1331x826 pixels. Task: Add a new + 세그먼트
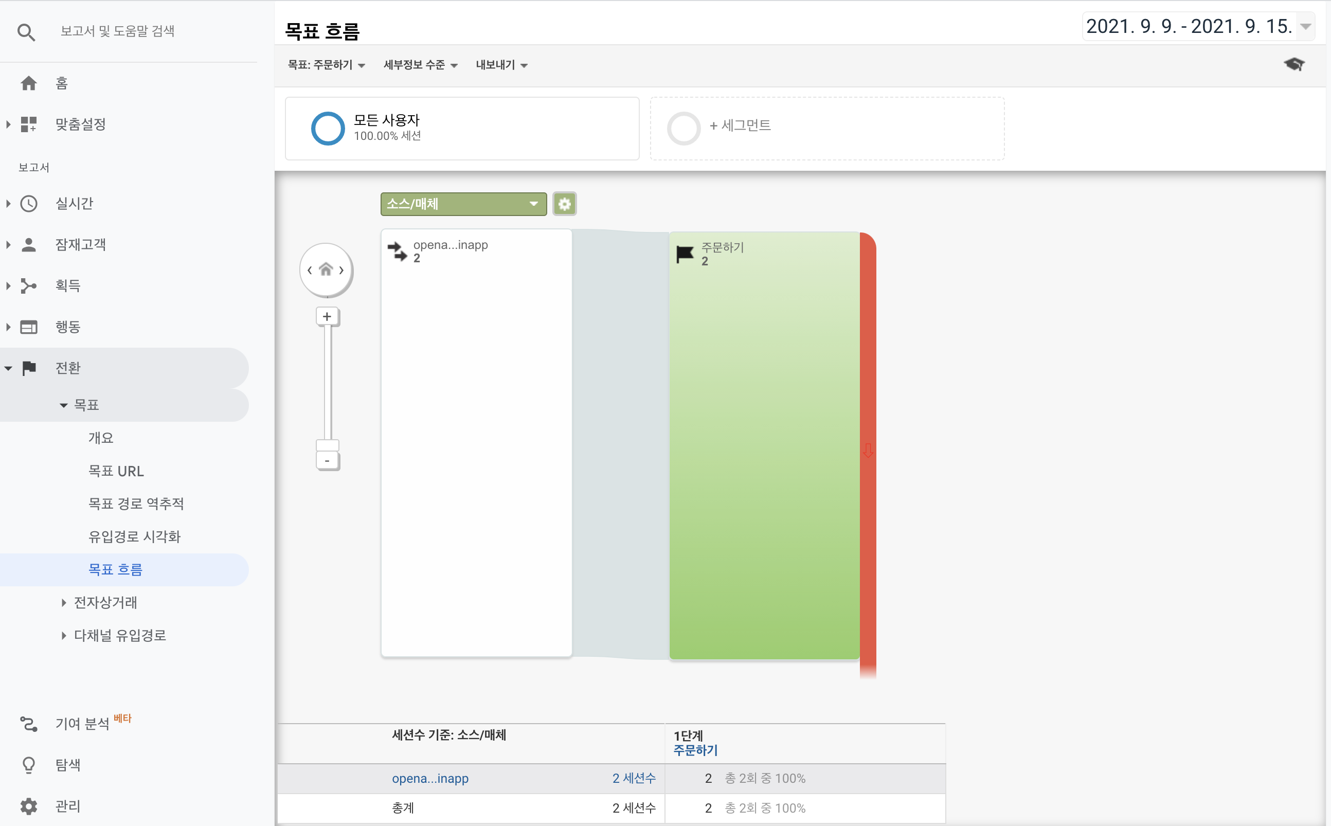click(x=740, y=125)
